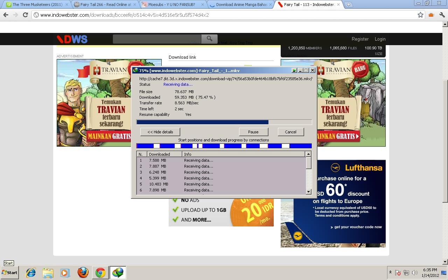Click the right Travian BARU advertisement
This screenshot has height=280, width=448.
click(351, 103)
